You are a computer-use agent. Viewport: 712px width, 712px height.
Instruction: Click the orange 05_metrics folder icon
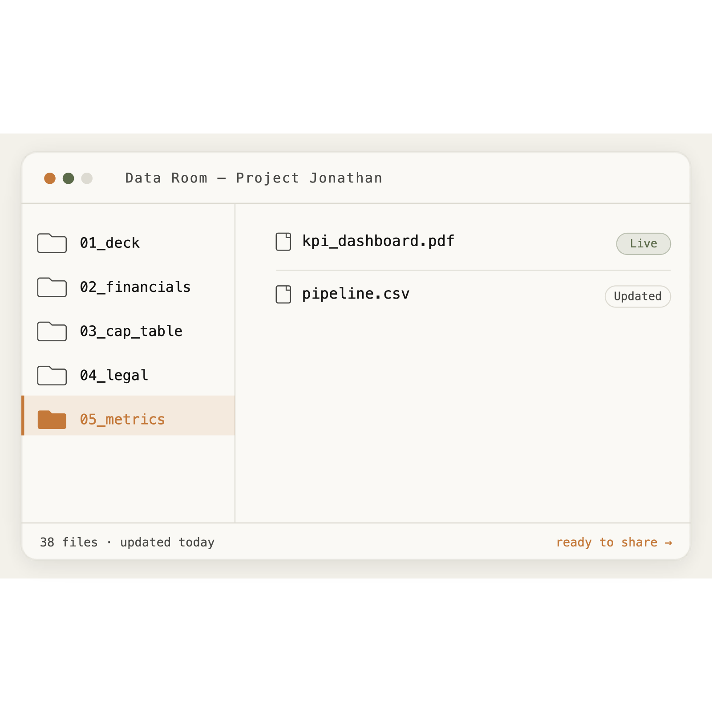point(52,419)
